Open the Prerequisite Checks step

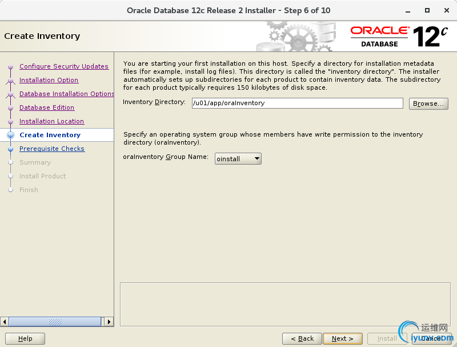point(52,149)
